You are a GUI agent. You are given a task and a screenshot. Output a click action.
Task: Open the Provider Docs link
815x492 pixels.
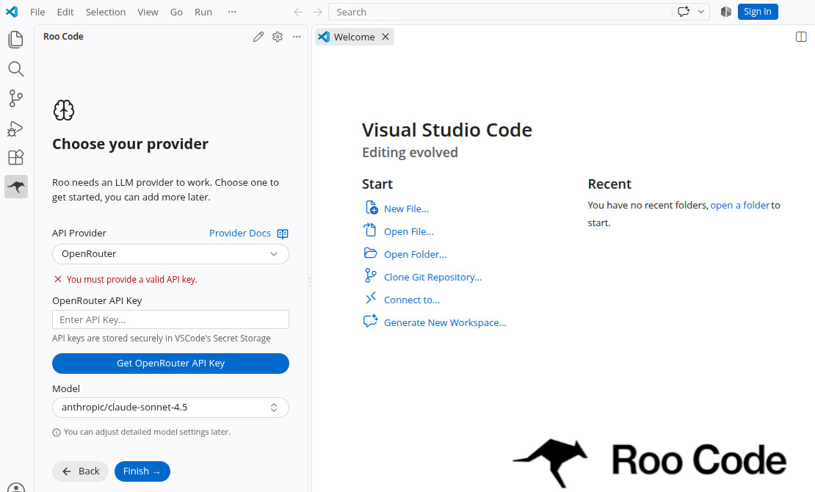coord(239,234)
